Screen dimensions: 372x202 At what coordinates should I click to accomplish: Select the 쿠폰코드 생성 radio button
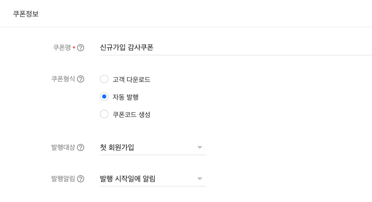coord(104,114)
